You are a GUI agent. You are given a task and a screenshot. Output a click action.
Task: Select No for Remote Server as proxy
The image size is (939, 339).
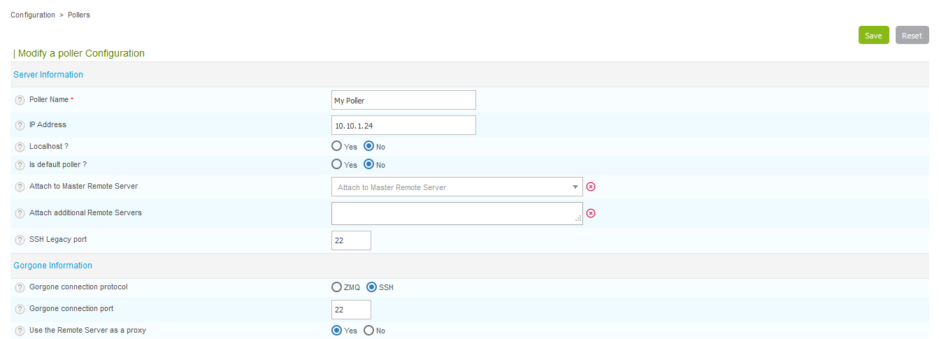pyautogui.click(x=368, y=331)
